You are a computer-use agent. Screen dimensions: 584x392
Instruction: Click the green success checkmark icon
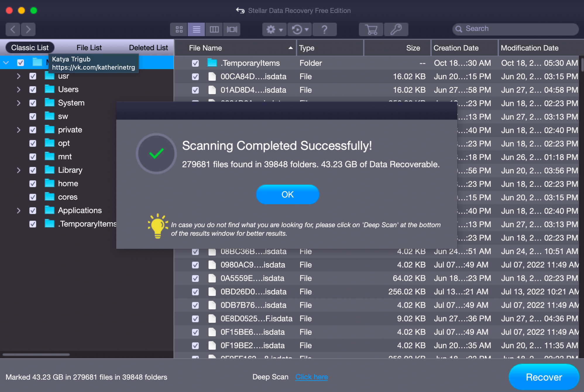click(156, 154)
